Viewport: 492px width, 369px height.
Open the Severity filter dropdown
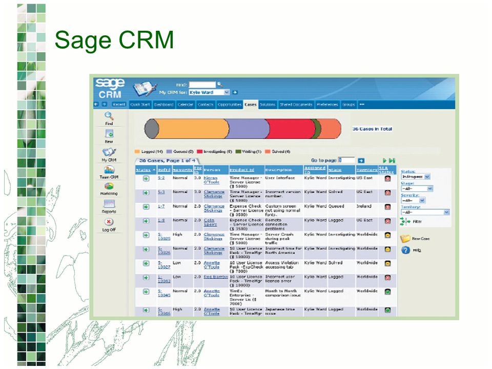(x=413, y=200)
